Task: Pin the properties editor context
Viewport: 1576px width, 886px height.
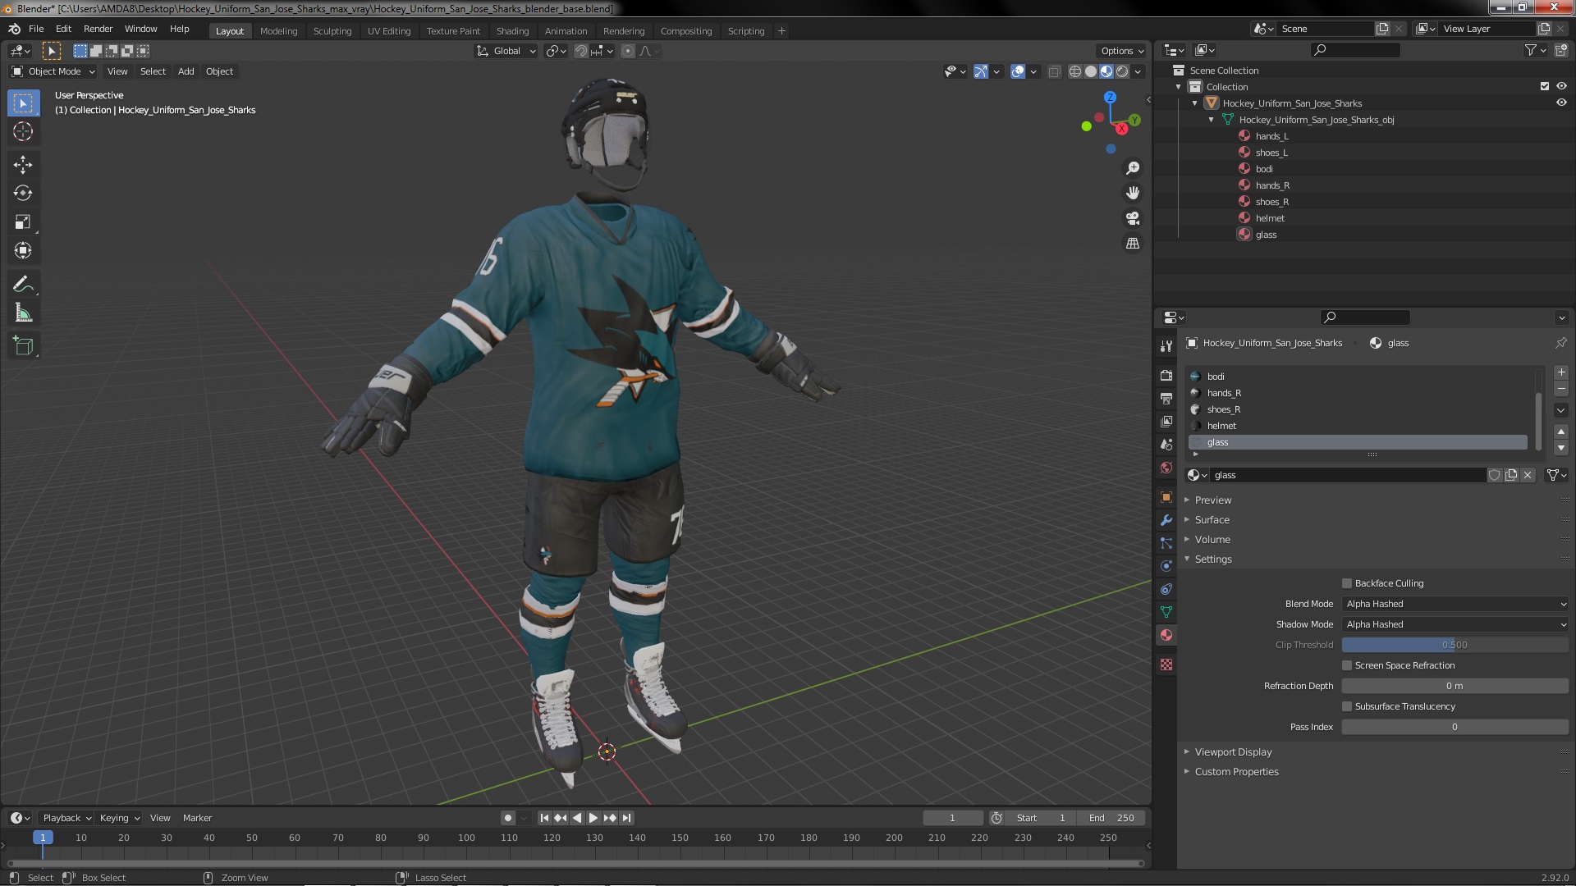Action: coord(1560,343)
